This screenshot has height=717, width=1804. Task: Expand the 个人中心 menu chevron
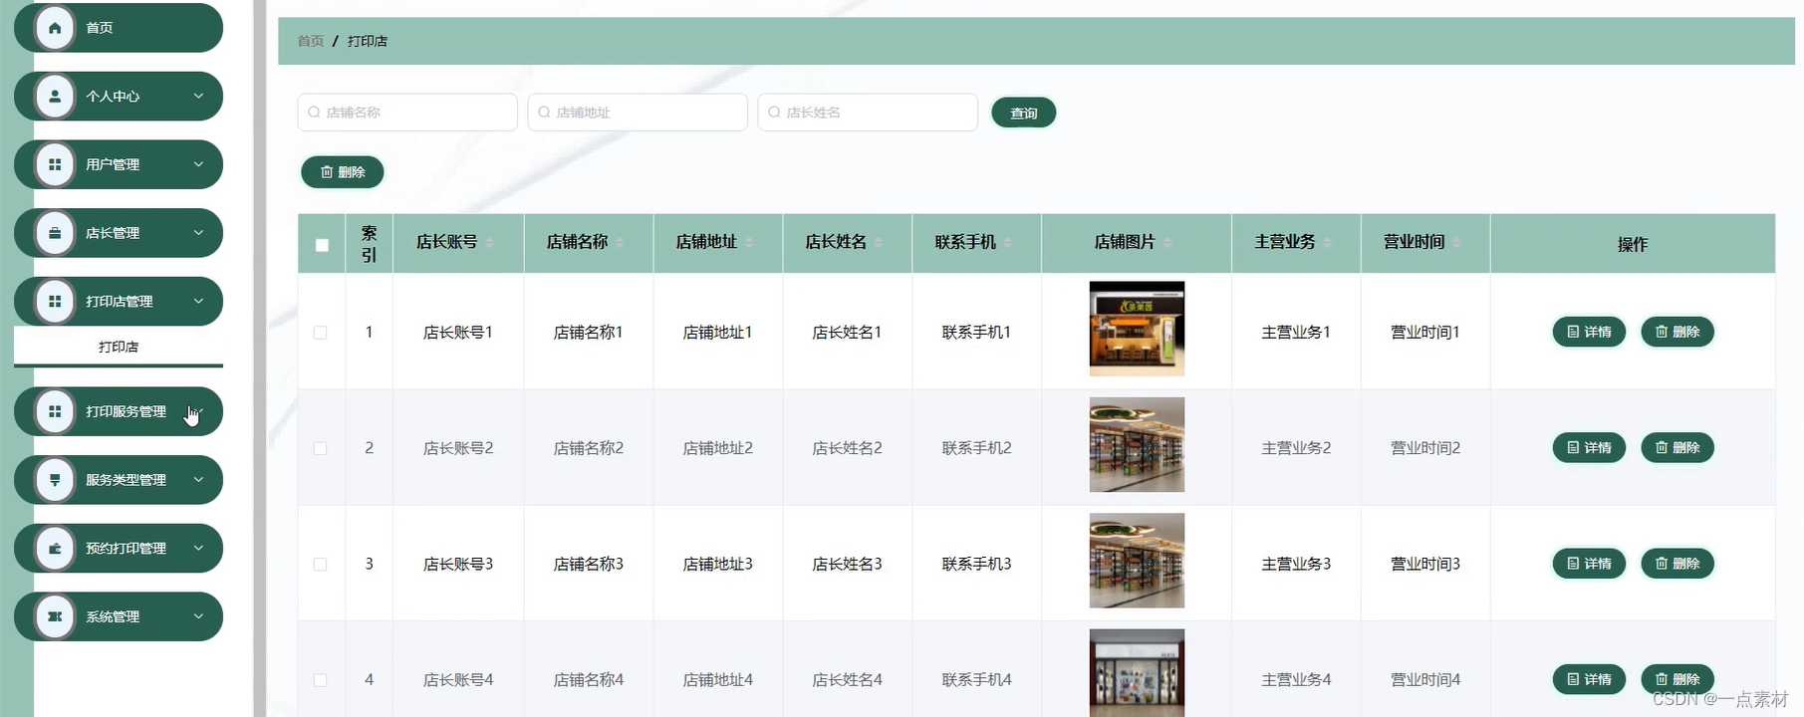198,97
